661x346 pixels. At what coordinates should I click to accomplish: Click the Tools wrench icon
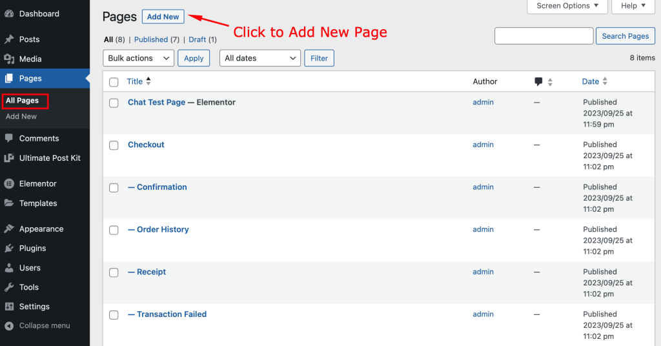pos(9,287)
